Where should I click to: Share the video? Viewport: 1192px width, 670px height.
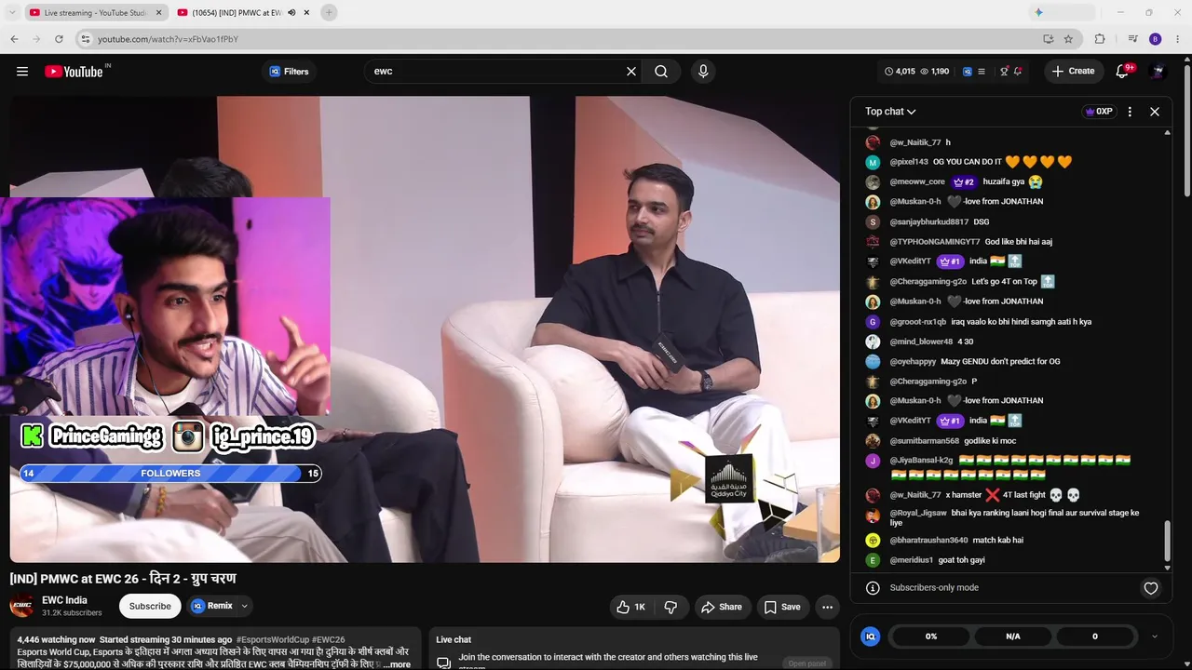point(722,607)
